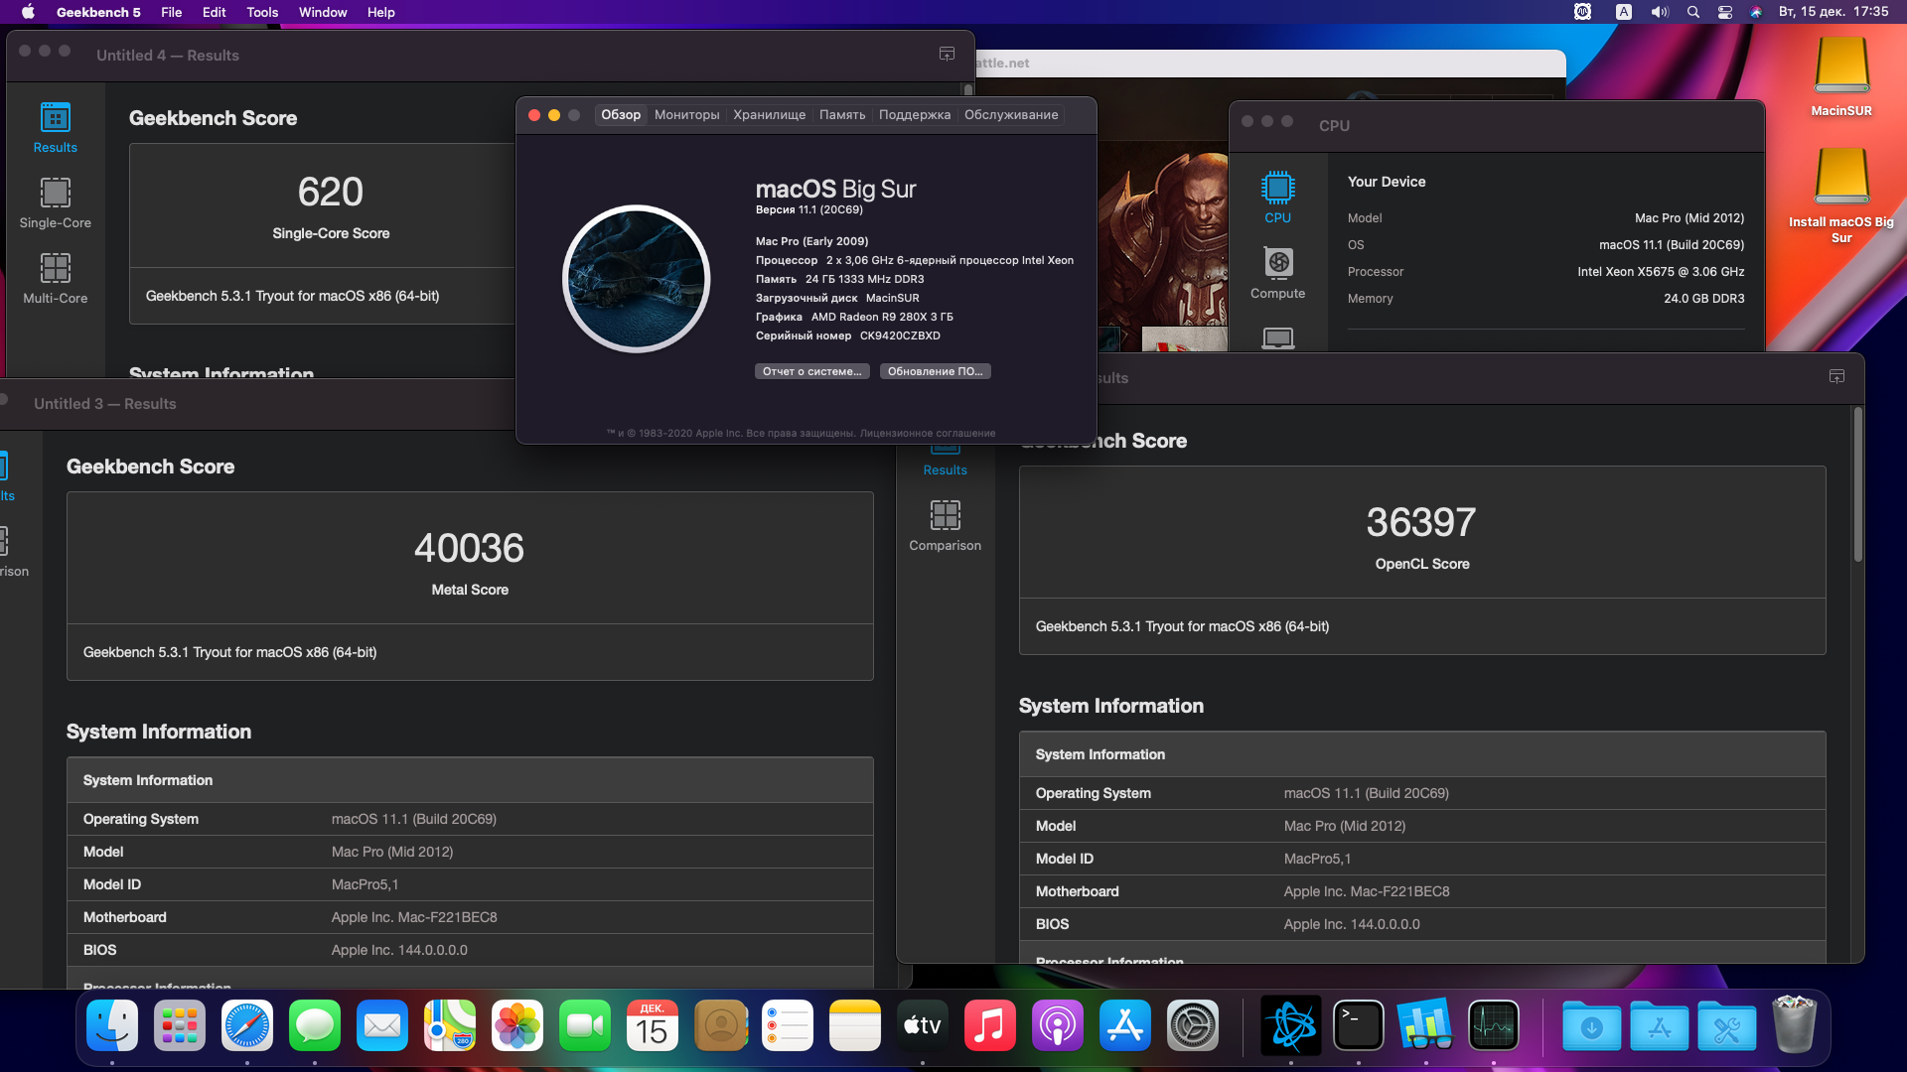1907x1072 pixels.
Task: Switch to the Мониторы tab
Action: [686, 115]
